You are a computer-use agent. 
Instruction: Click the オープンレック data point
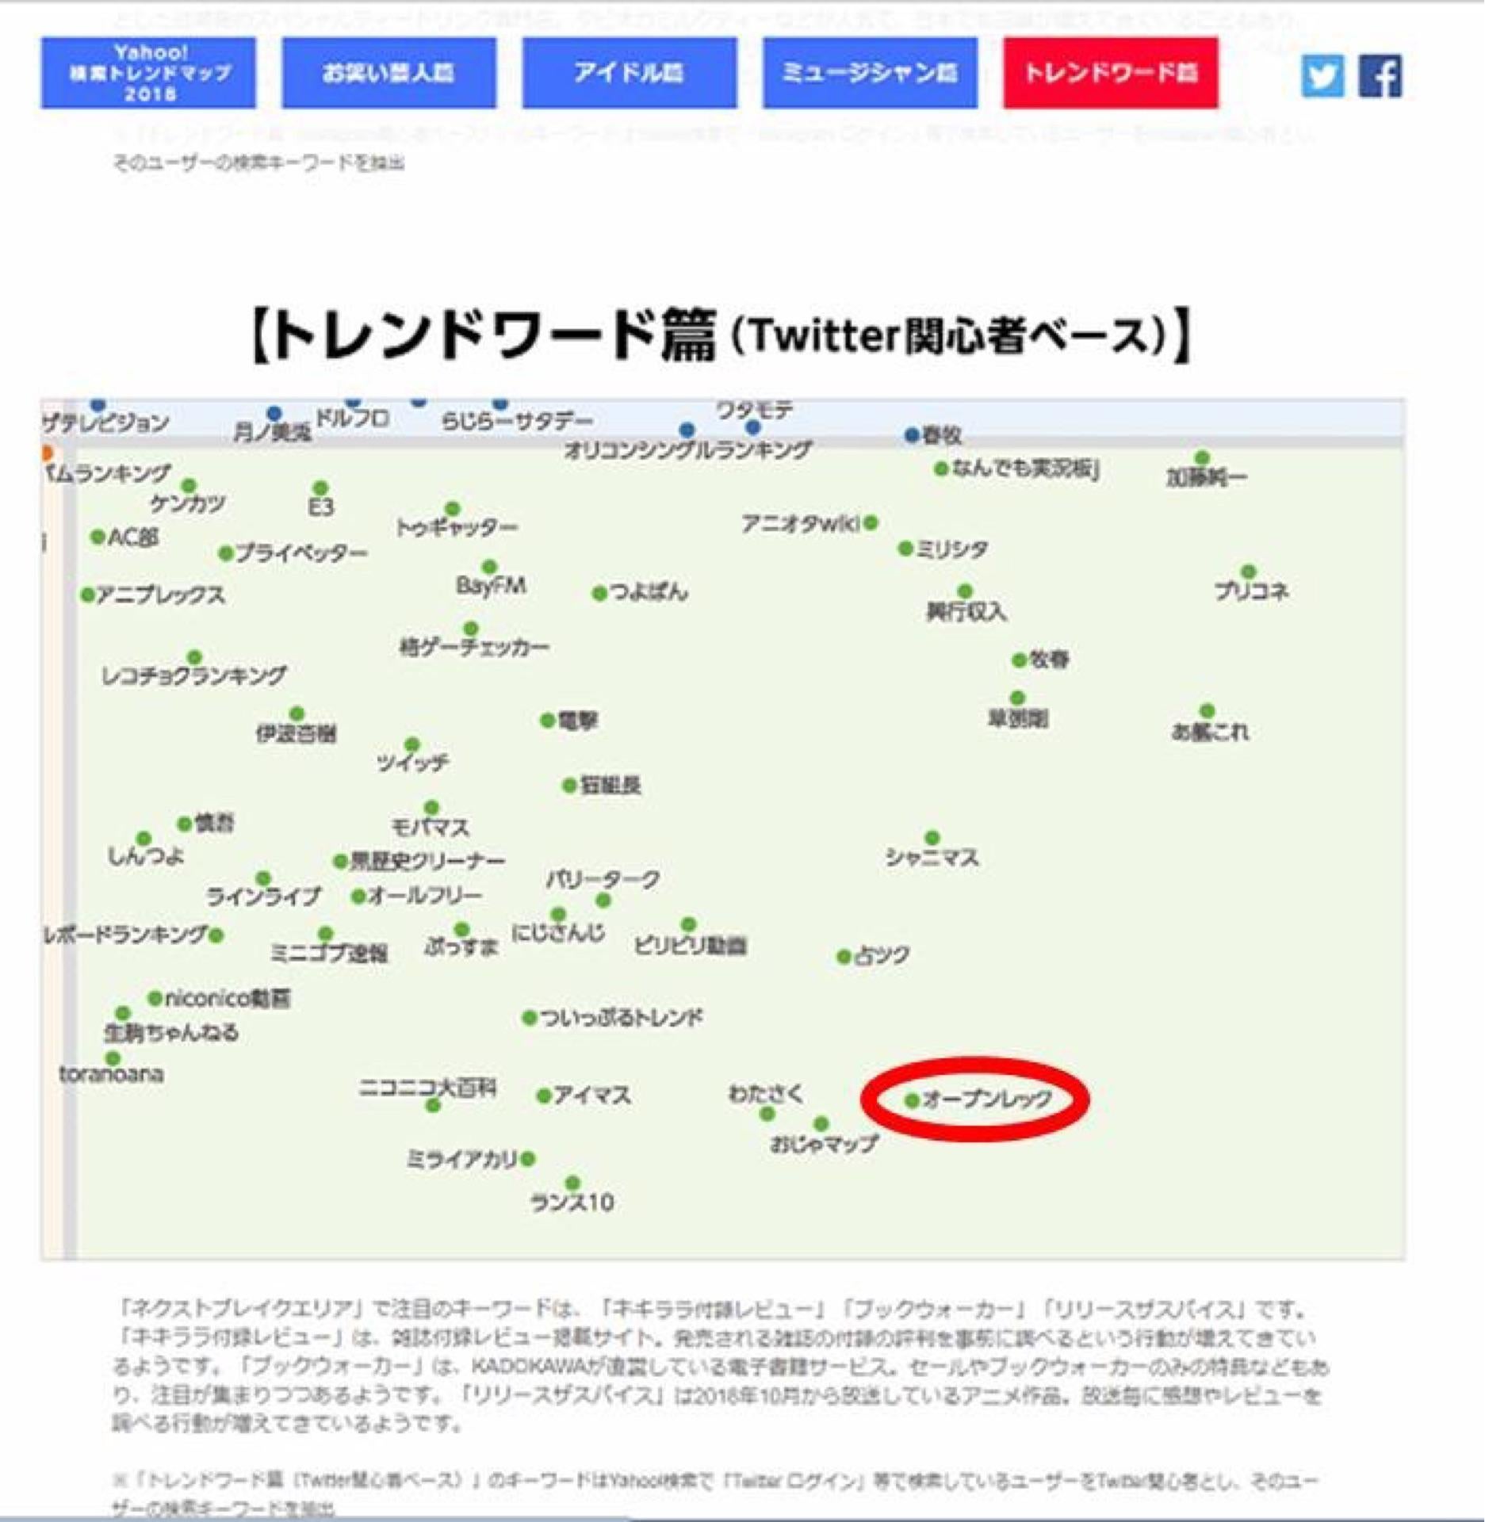[x=912, y=1100]
